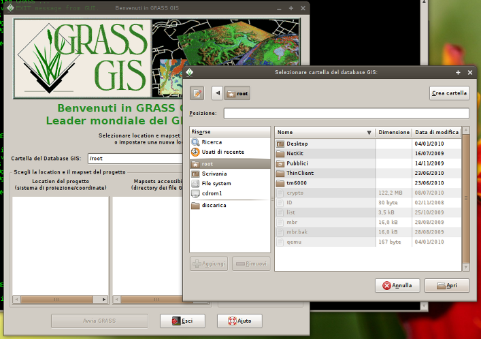Click the Location list left scroll arrow
The height and width of the screenshot is (339, 481).
16,300
